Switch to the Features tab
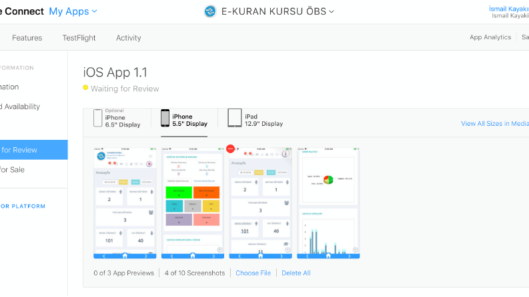The width and height of the screenshot is (529, 297). pos(27,38)
